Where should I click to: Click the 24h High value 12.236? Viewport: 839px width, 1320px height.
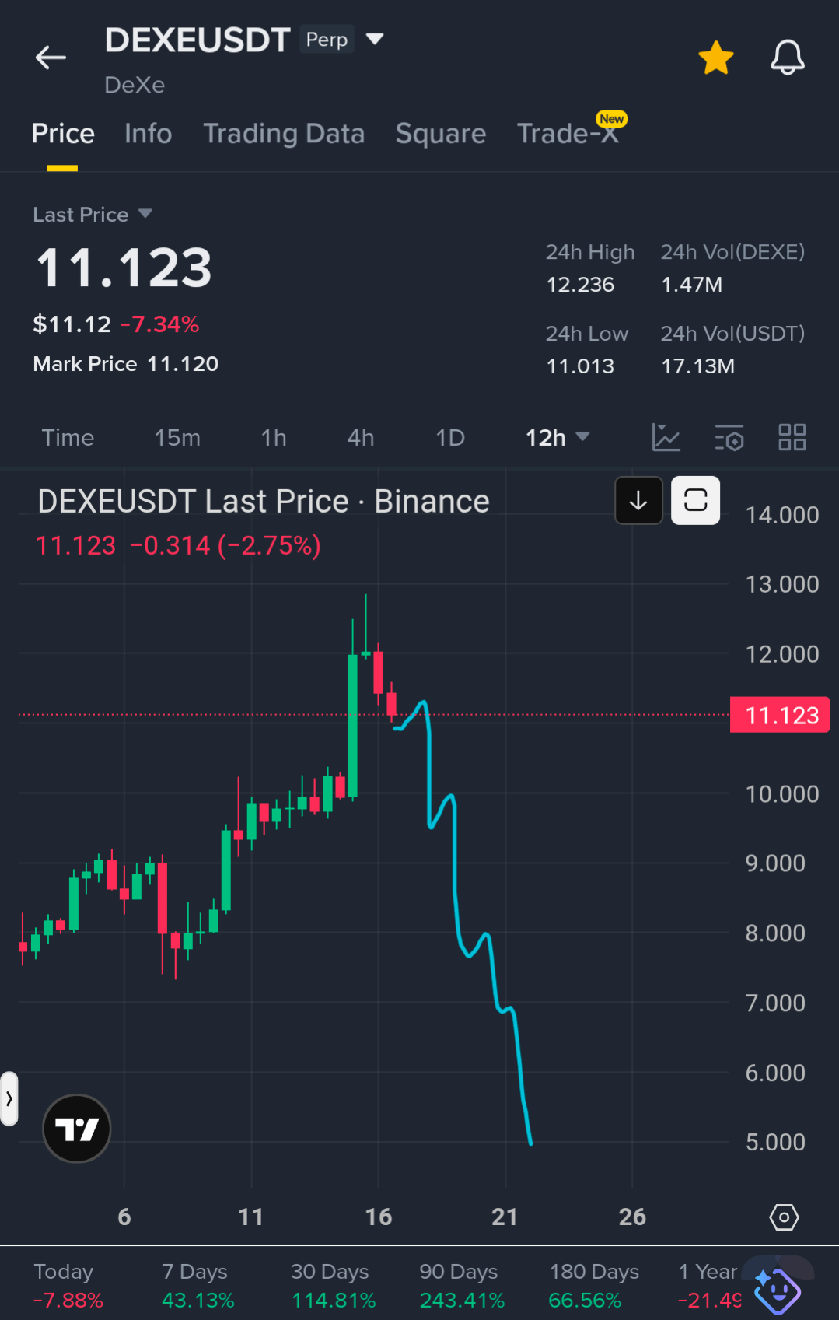[580, 285]
